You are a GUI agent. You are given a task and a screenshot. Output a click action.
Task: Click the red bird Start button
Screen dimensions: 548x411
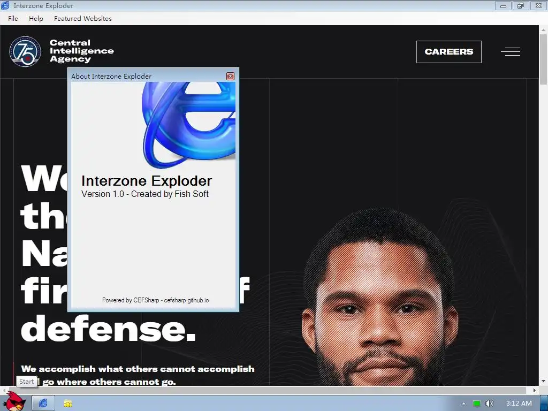14,401
